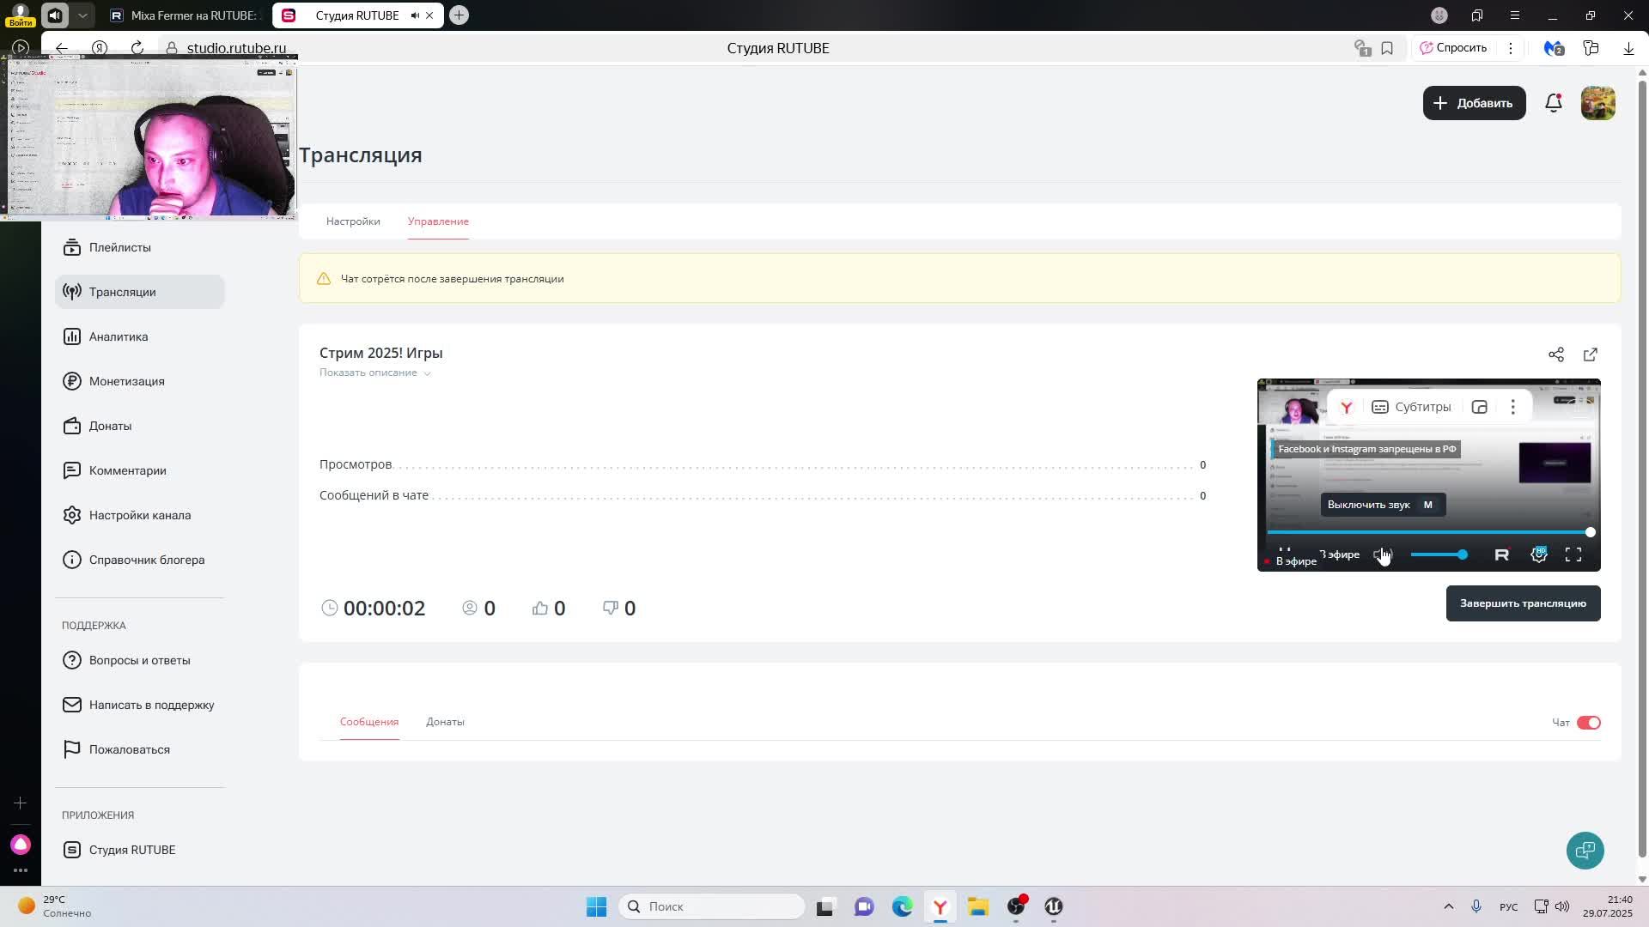Switch to the Донаты chat tab

coord(445,722)
